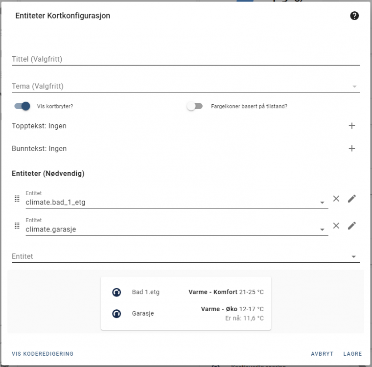Viewport: 372px width, 367px height.
Task: Grab the drag handle for climate.garasje
Action: pos(17,226)
